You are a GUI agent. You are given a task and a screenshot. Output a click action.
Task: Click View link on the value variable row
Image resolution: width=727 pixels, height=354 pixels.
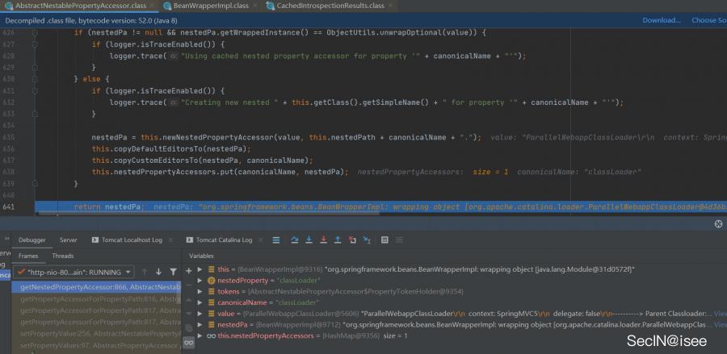tap(720, 314)
